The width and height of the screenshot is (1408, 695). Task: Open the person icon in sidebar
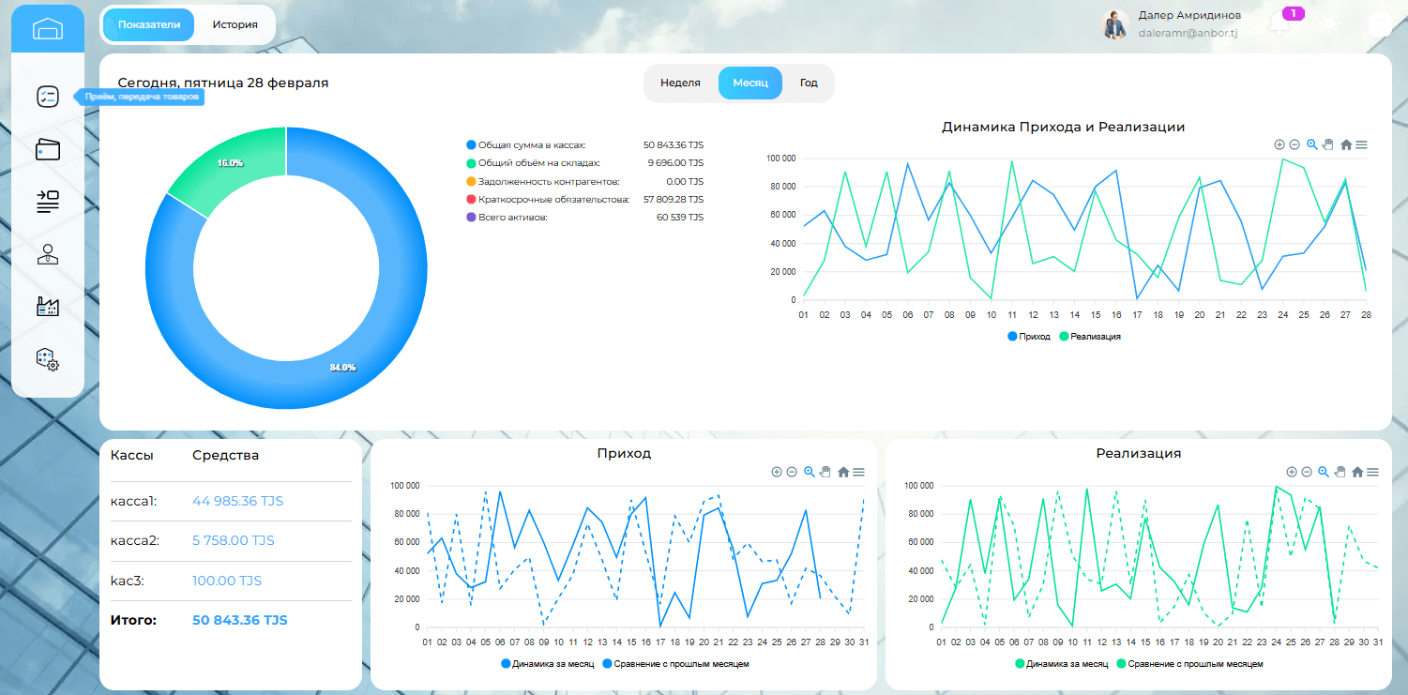pos(48,254)
